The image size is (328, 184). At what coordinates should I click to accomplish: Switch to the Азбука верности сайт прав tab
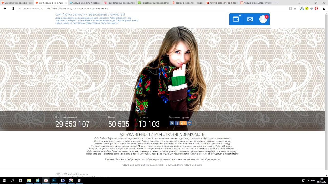click(x=222, y=3)
